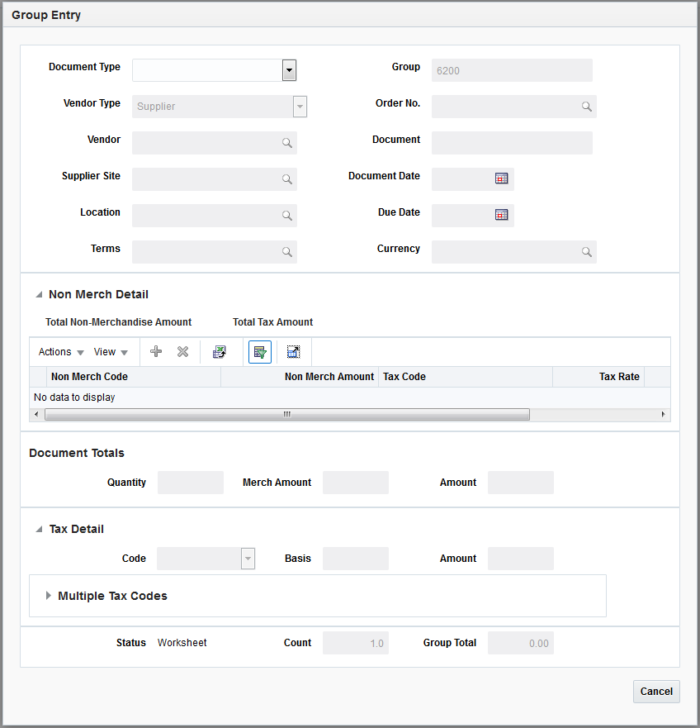
Task: Detach the Non Merch Detail table
Action: pyautogui.click(x=293, y=351)
